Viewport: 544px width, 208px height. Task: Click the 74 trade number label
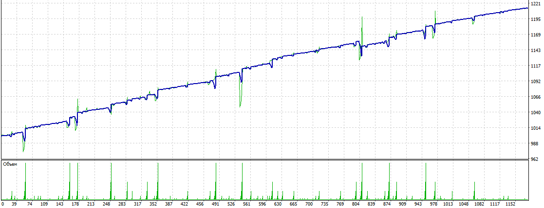29,204
